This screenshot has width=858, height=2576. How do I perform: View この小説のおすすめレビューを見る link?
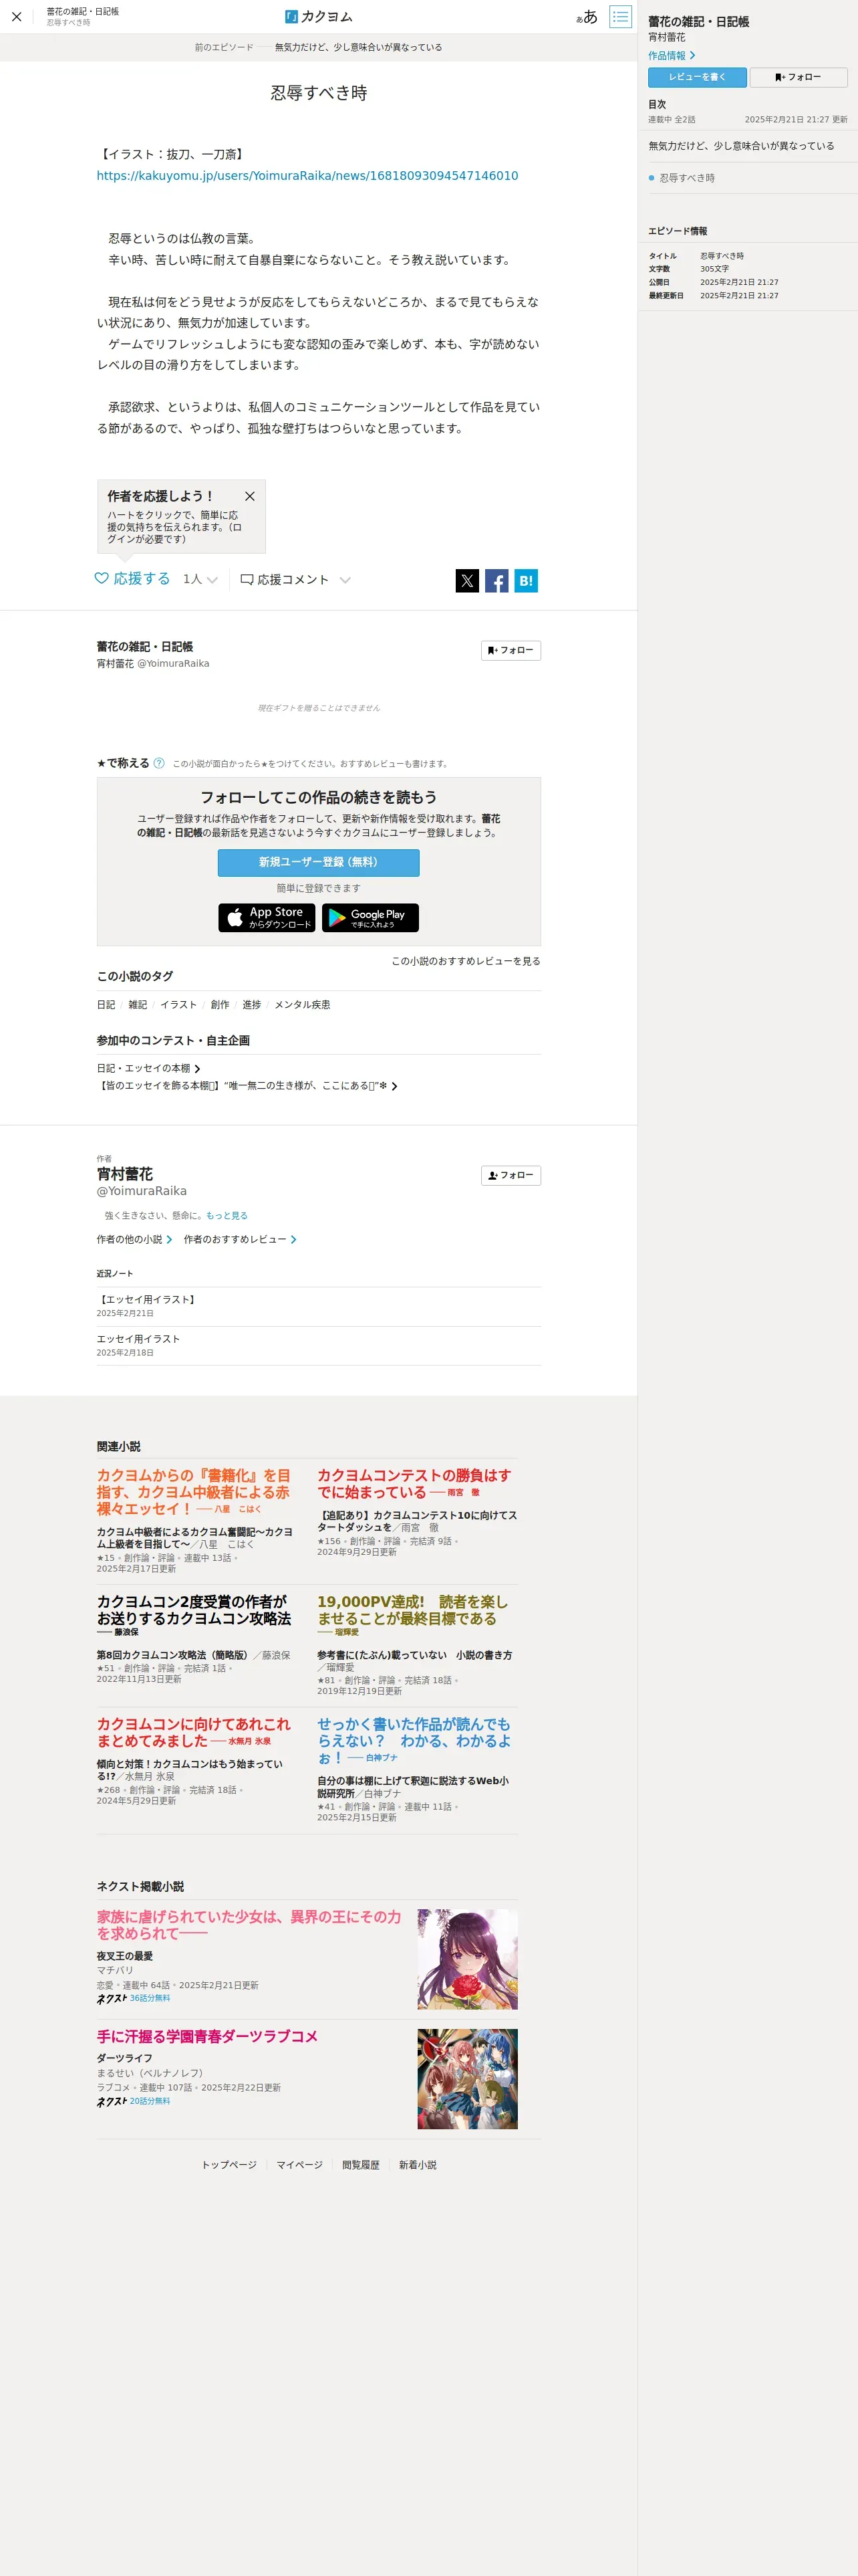pyautogui.click(x=466, y=962)
